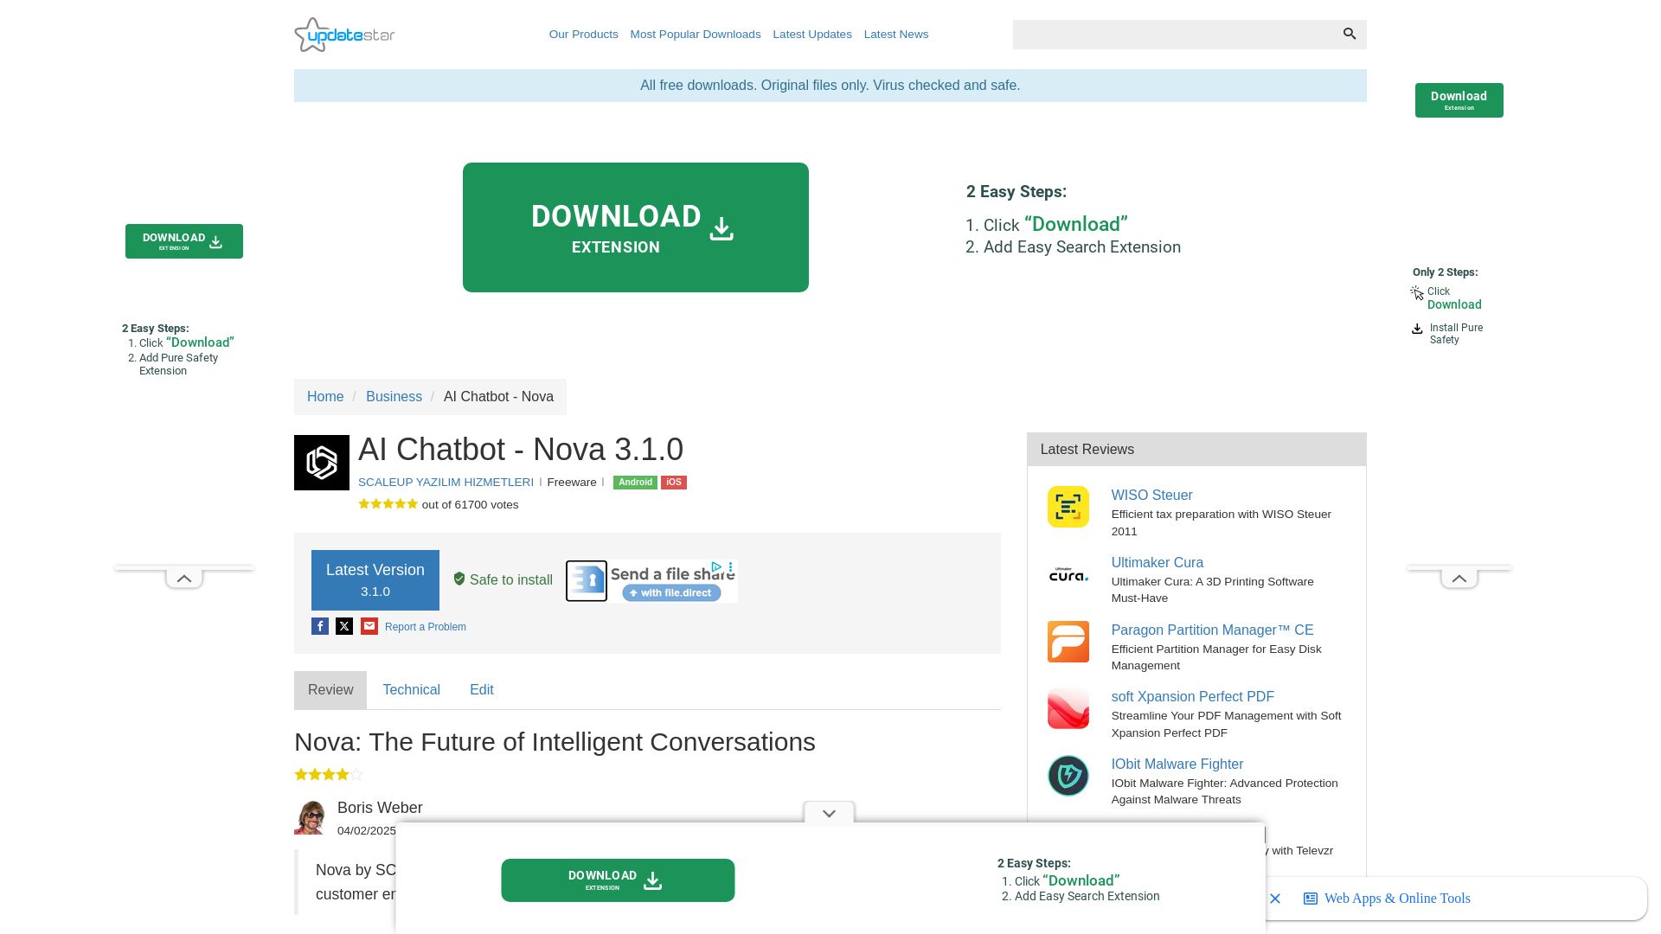The image size is (1661, 934).
Task: Click the Latest Version 3.1.0 button
Action: 375,580
